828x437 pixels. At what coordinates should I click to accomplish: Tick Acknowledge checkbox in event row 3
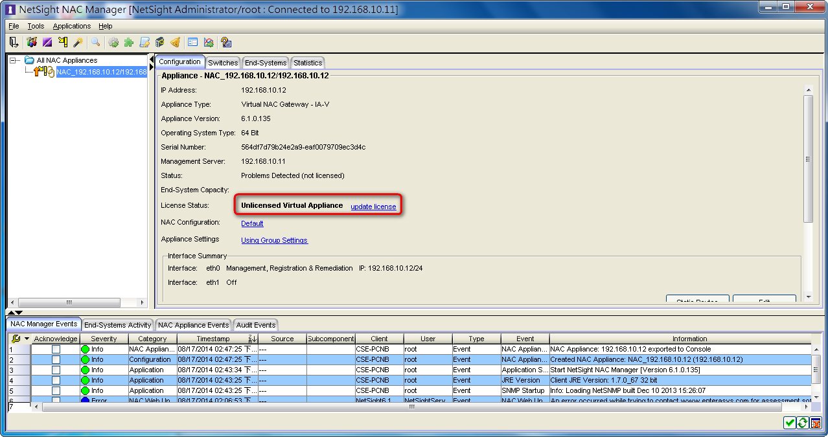[56, 370]
